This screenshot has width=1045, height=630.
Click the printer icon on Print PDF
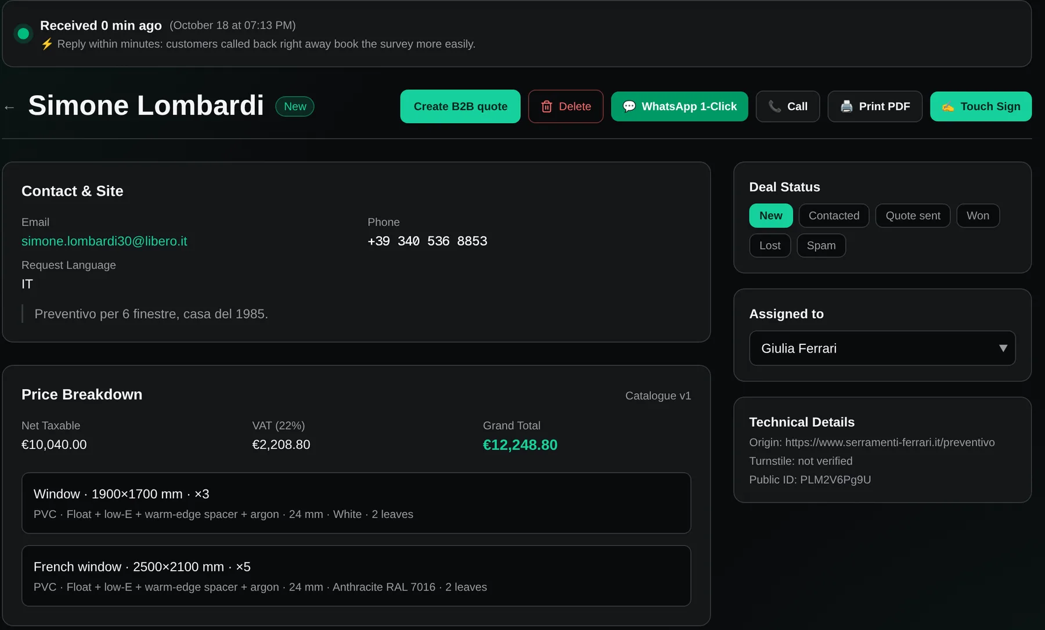click(846, 107)
